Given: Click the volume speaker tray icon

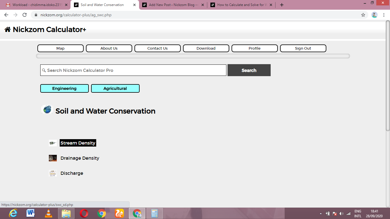Looking at the screenshot, I should (341, 214).
